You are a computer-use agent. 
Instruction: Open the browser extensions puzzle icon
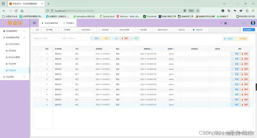[247, 11]
